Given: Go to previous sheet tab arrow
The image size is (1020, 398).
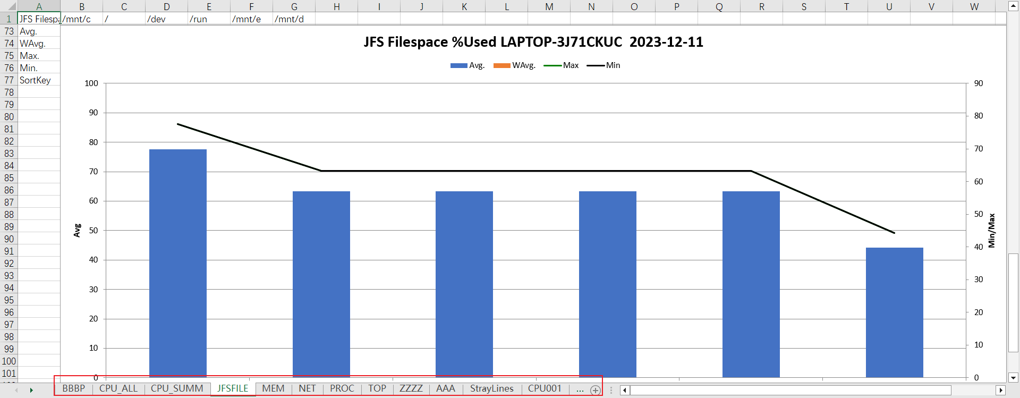Looking at the screenshot, I should [16, 390].
